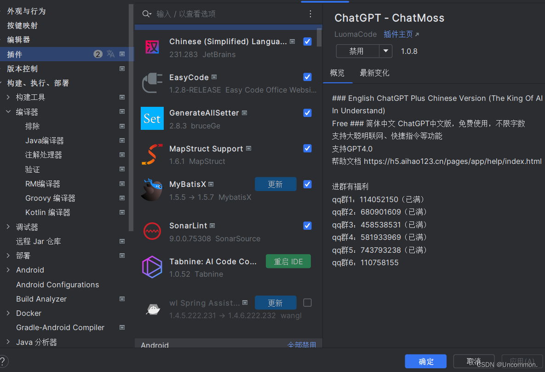Image resolution: width=545 pixels, height=372 pixels.
Task: Click the MyBatisX bird icon
Action: 152,190
